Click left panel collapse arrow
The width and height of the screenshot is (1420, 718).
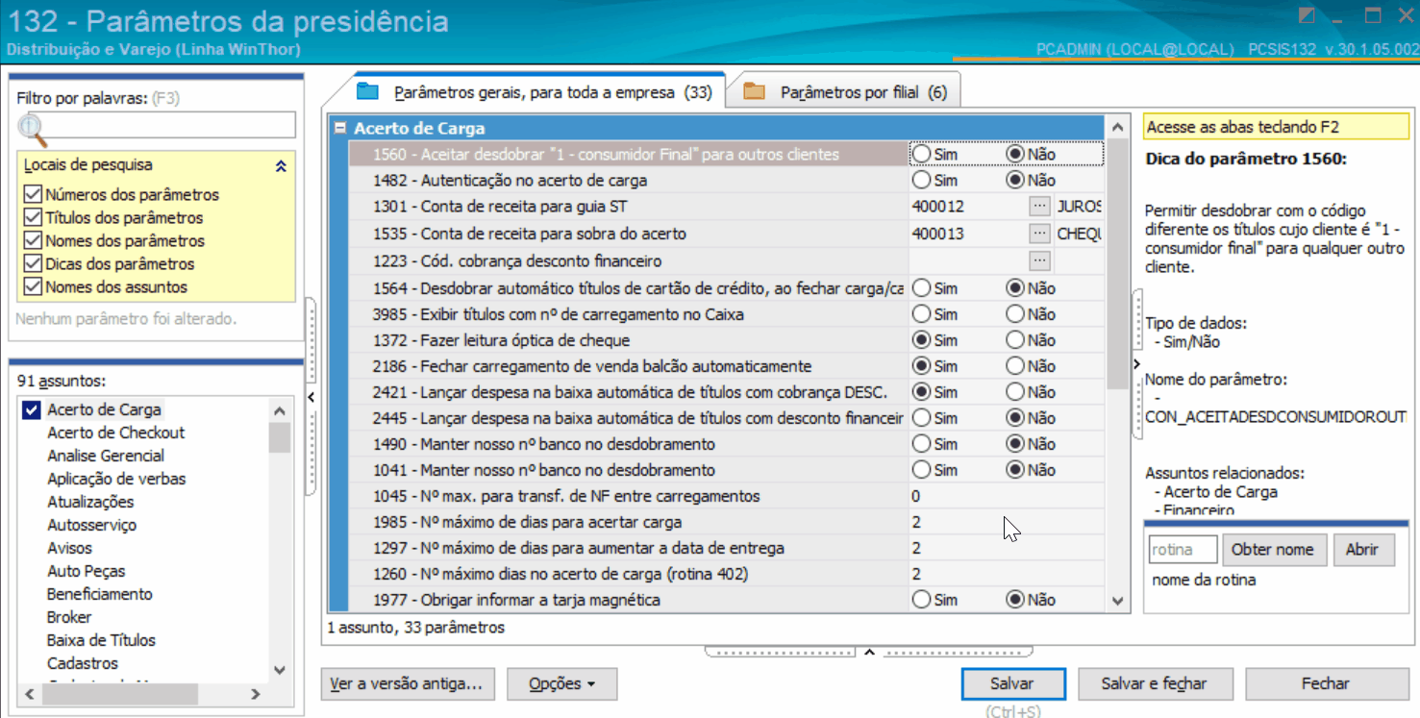tap(311, 397)
